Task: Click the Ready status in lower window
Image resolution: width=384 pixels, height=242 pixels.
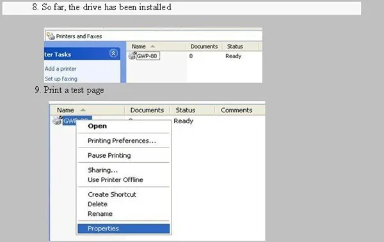Action: (184, 121)
